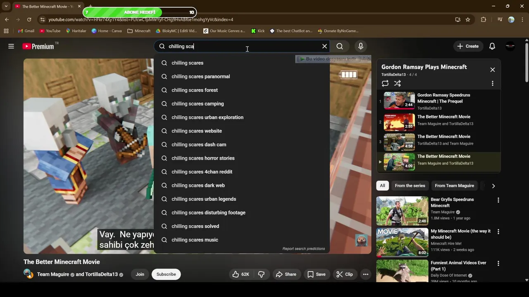This screenshot has height=297, width=529.
Task: Run search with the magnifier button
Action: pos(340,46)
